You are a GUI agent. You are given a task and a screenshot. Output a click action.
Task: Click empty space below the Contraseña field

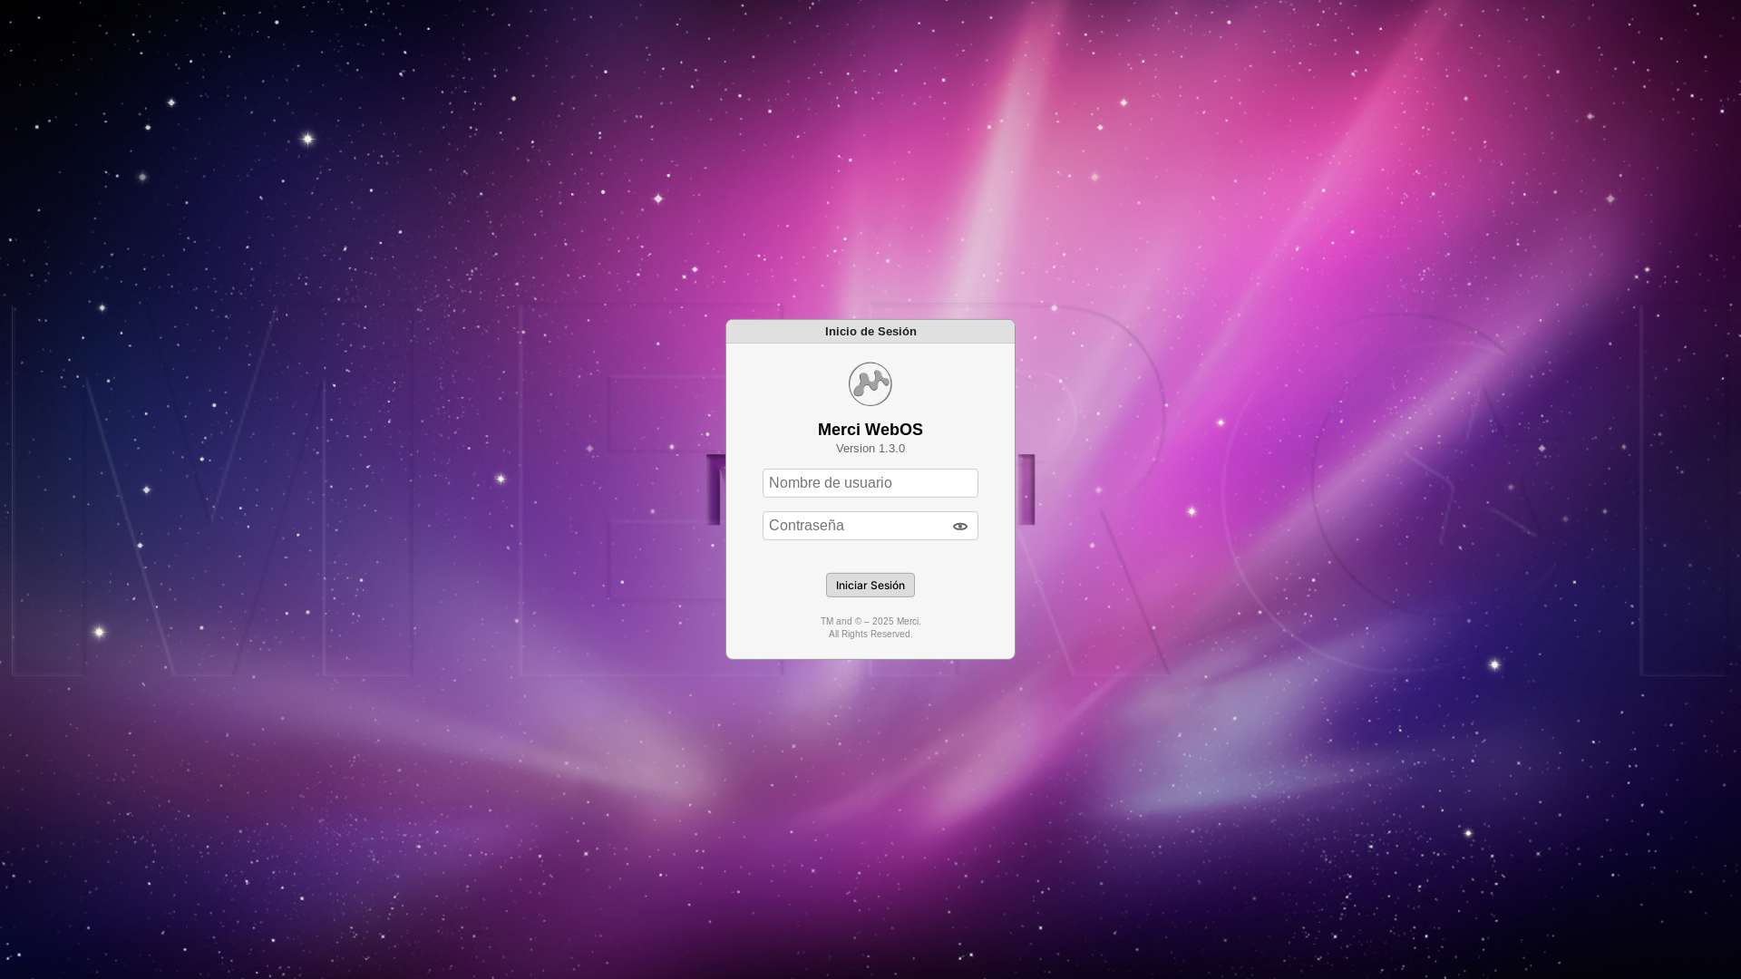[x=870, y=557]
